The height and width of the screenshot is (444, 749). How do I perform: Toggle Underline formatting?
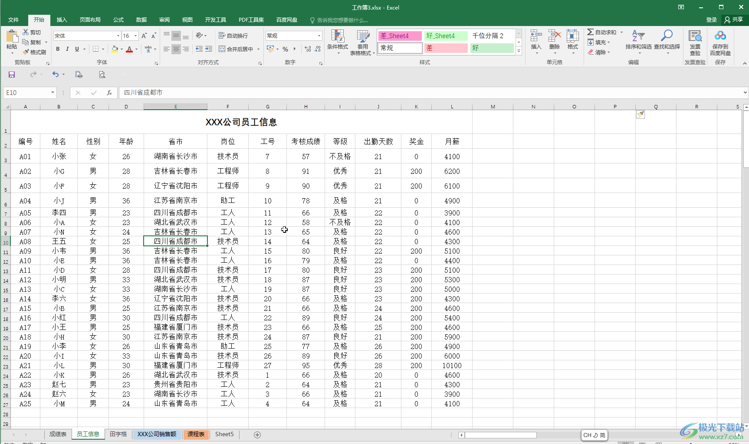click(x=77, y=49)
